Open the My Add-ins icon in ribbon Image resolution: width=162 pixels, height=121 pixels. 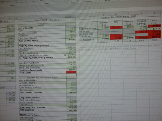(2, 1)
